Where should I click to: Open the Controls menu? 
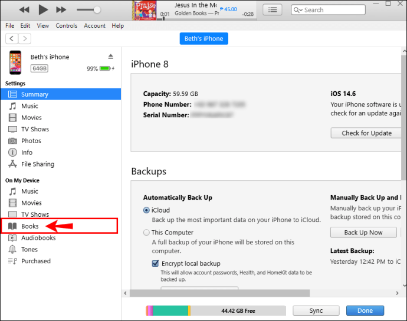click(67, 26)
